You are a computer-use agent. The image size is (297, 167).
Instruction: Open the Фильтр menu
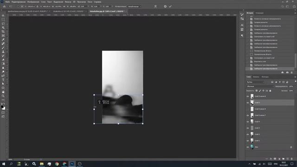68,2
